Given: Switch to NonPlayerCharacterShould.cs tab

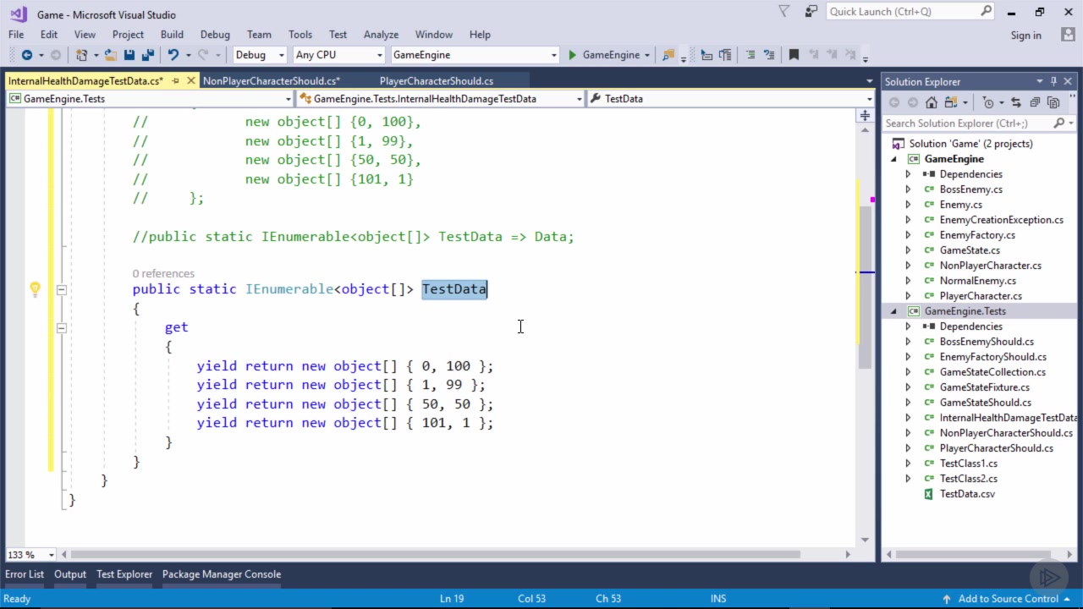Looking at the screenshot, I should click(x=272, y=81).
